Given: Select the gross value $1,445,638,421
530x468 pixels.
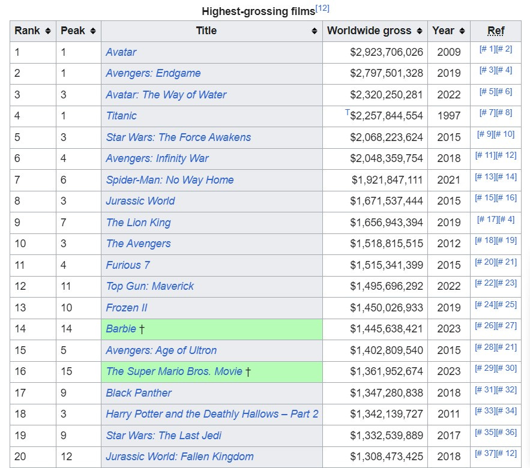Looking at the screenshot, I should 387,328.
